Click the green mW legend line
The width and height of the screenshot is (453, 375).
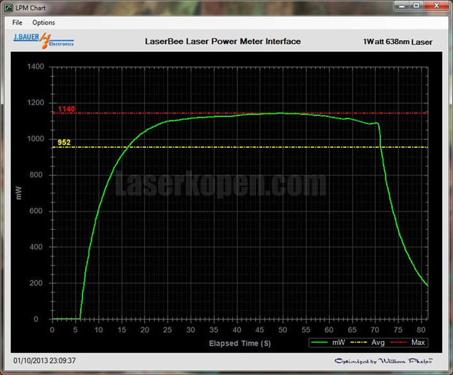320,343
